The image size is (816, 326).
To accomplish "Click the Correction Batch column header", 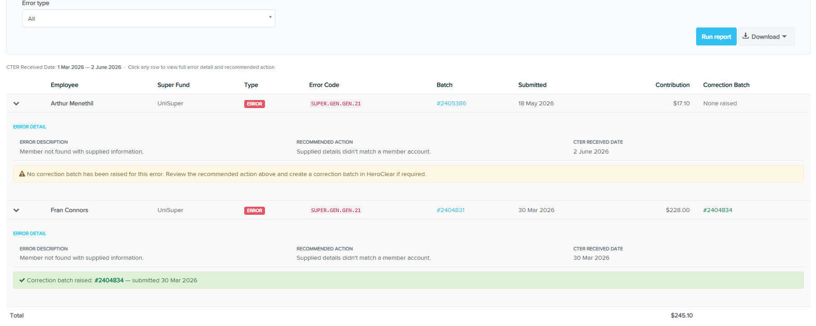I will click(726, 85).
